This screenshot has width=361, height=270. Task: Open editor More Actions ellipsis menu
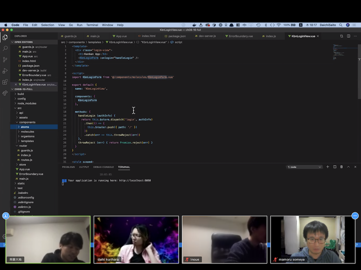(x=355, y=36)
